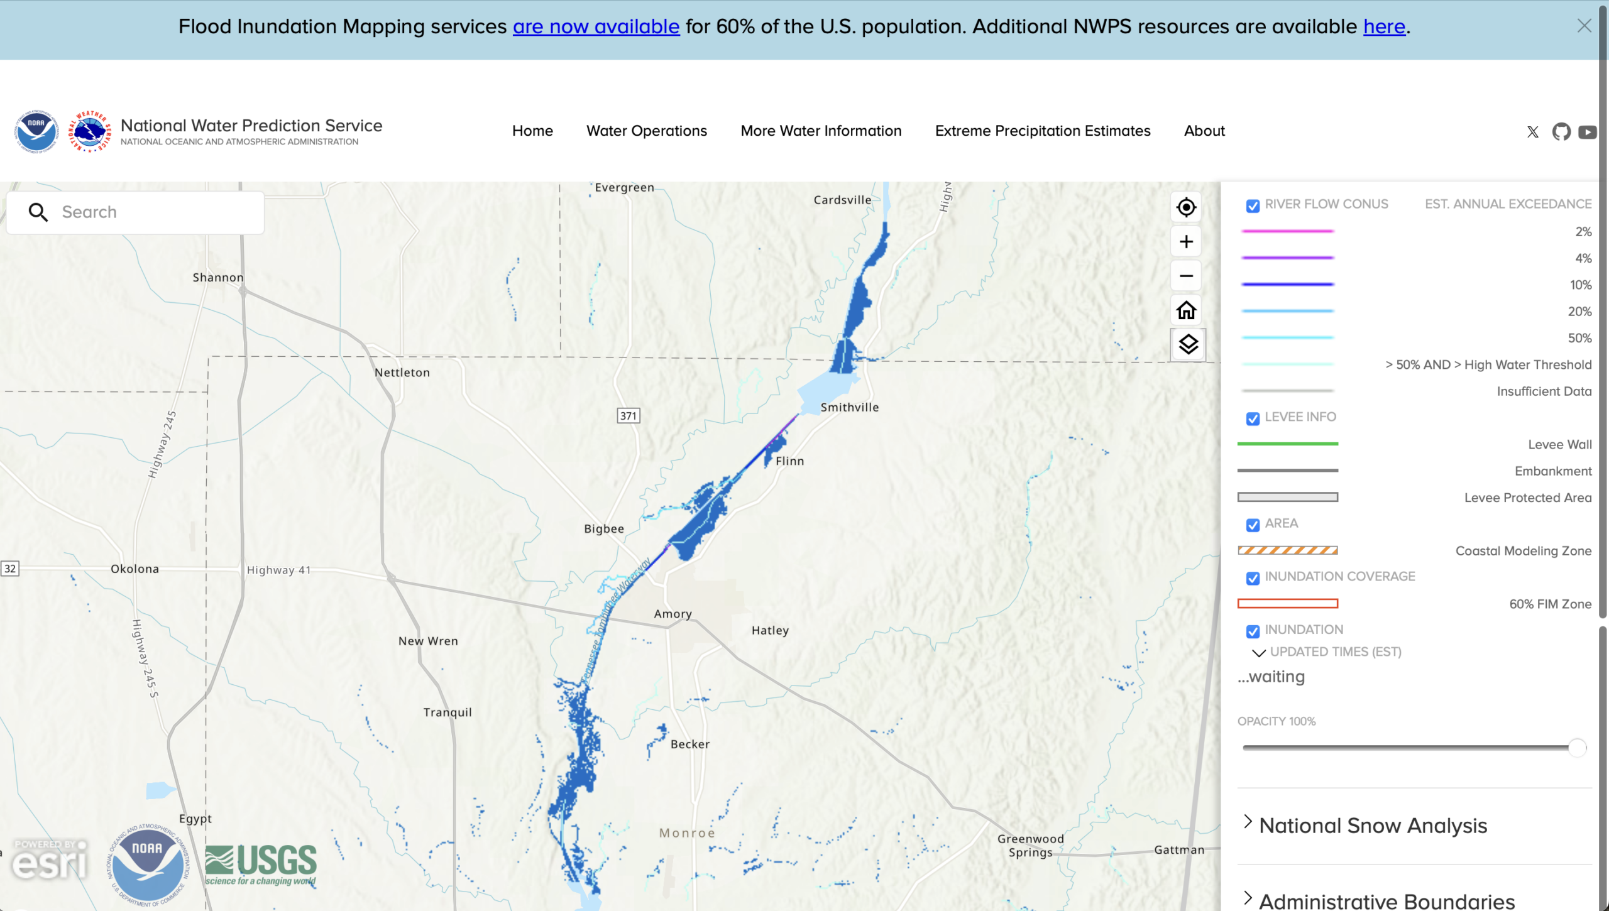Zoom in with the plus button
The height and width of the screenshot is (911, 1609).
click(1186, 242)
